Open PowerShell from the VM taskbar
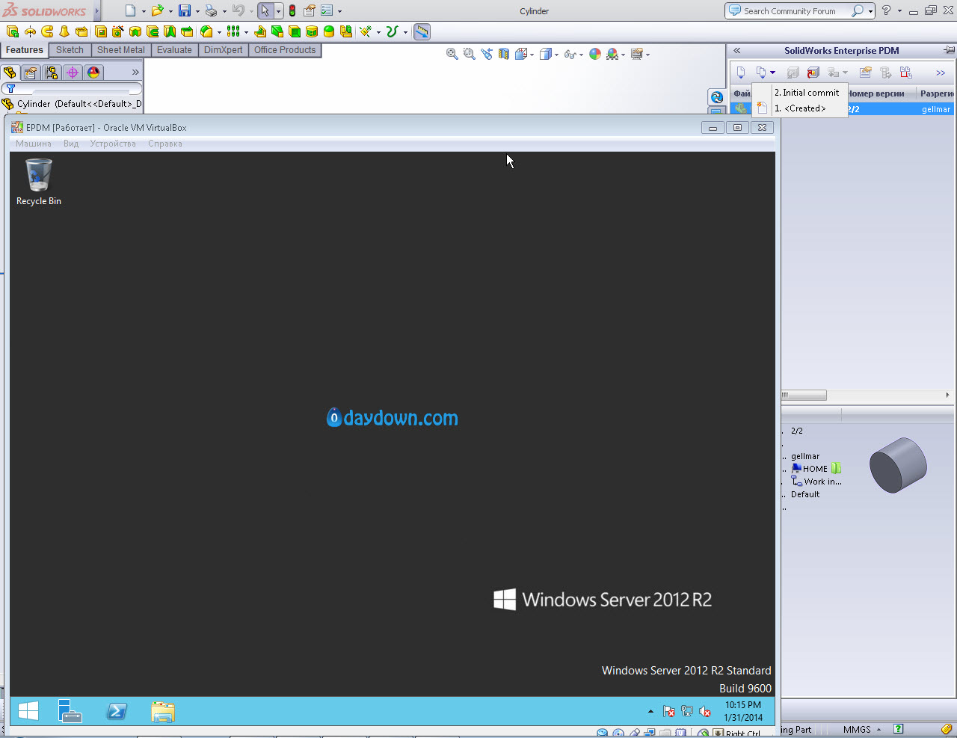Screen dimensions: 957x738 pyautogui.click(x=117, y=711)
